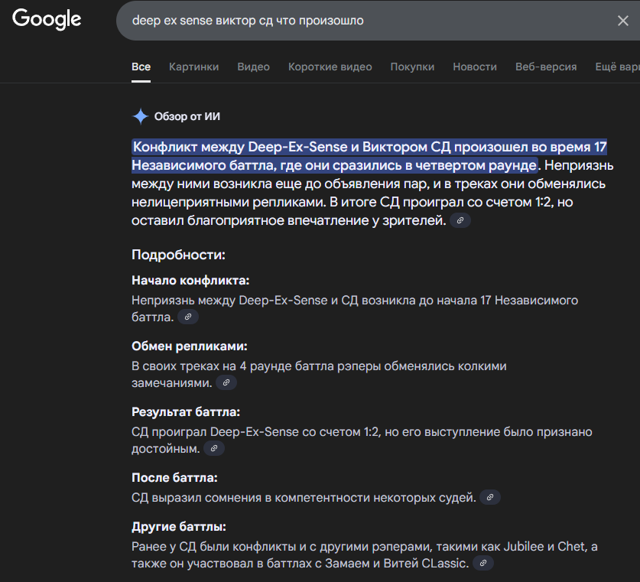Screen dimensions: 640x582
Task: Switch to the Картинки tab
Action: click(x=193, y=67)
